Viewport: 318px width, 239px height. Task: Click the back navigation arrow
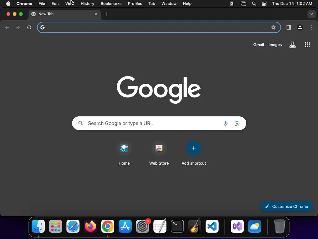7,27
